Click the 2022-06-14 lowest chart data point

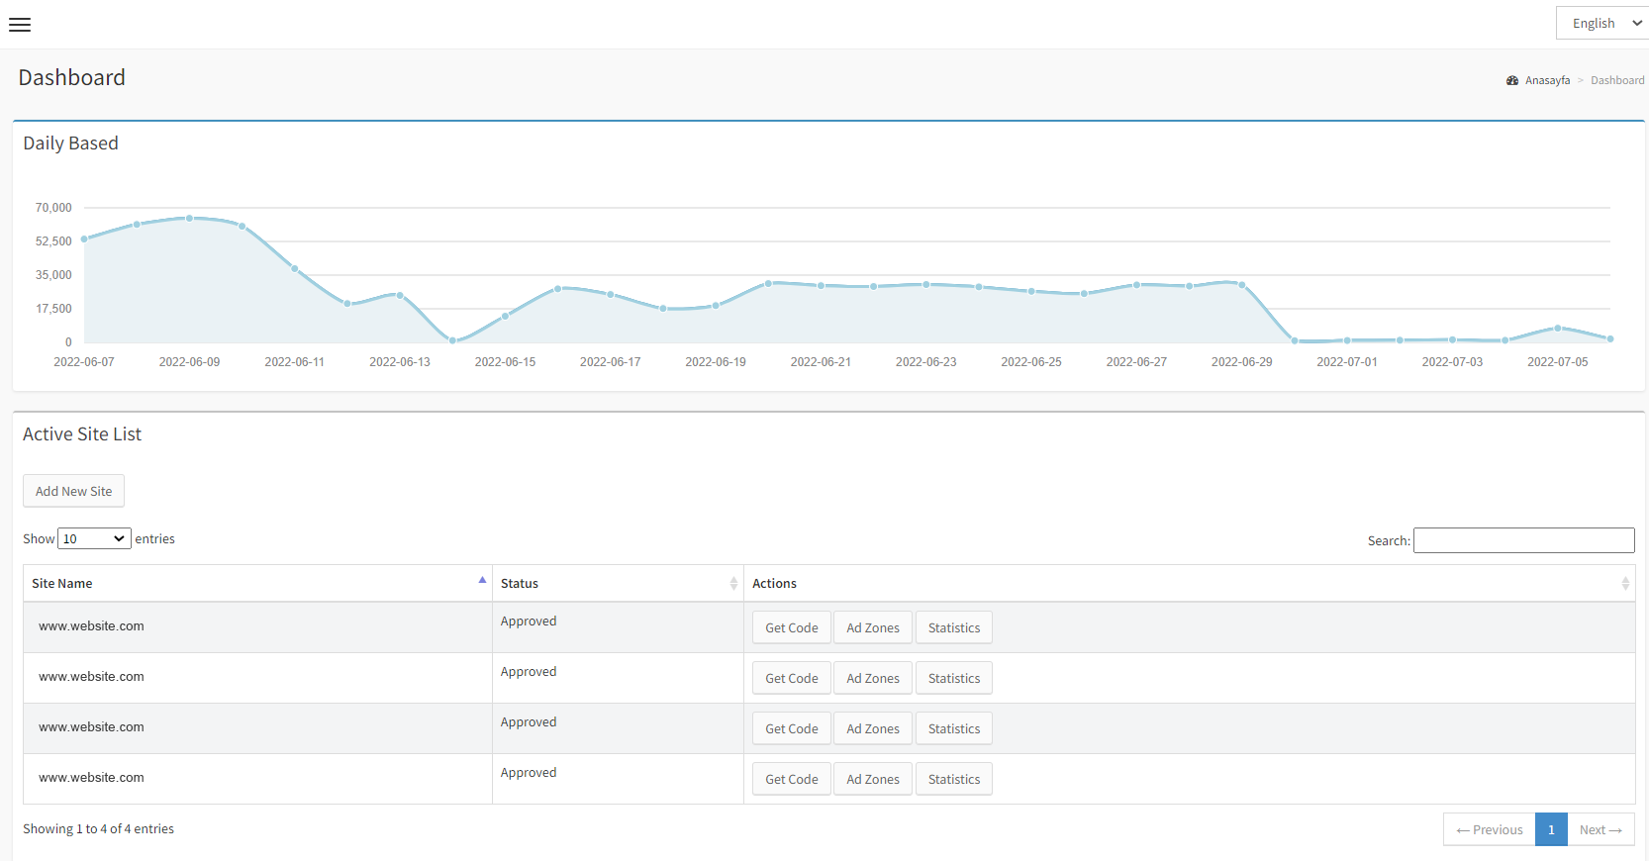point(452,340)
